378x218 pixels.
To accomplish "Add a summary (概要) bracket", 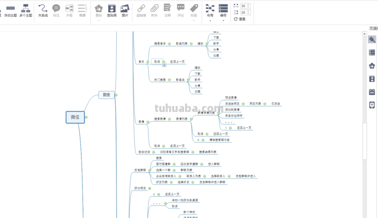I will coord(82,11).
